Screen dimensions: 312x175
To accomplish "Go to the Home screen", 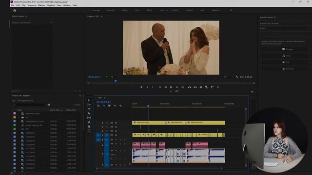I will 15,10.
